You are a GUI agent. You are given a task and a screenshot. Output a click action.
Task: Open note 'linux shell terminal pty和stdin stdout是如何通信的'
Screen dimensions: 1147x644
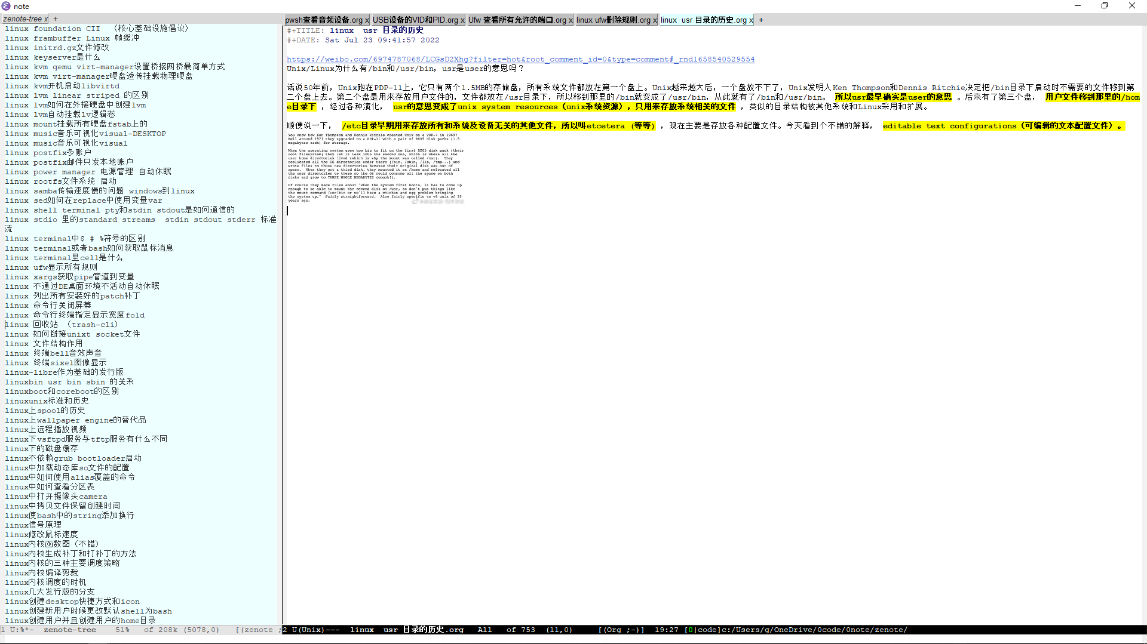click(119, 210)
